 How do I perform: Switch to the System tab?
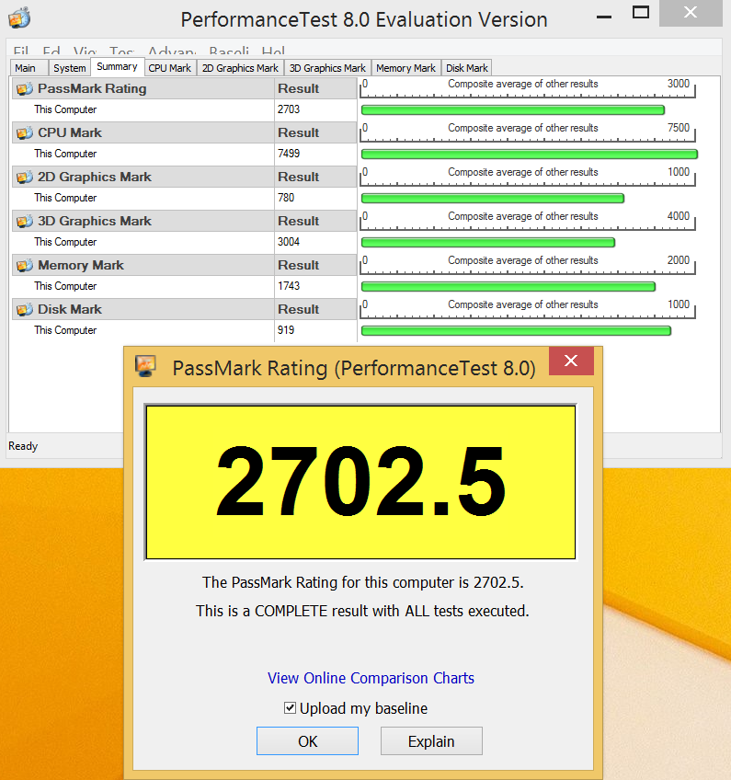(70, 68)
